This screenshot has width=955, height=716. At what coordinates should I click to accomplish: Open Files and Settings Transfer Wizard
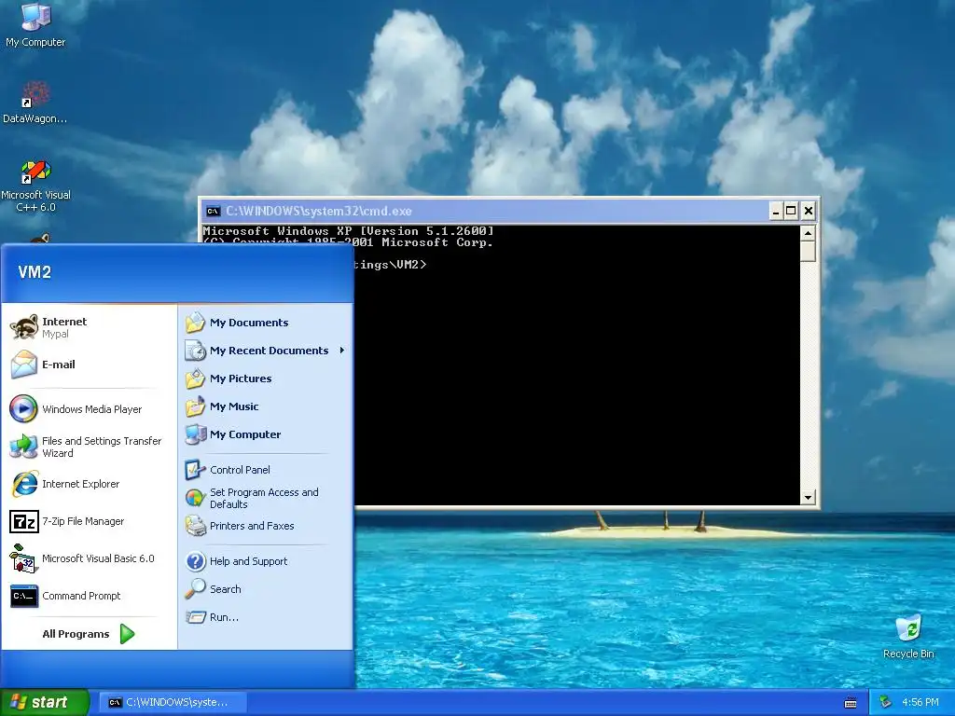(89, 447)
